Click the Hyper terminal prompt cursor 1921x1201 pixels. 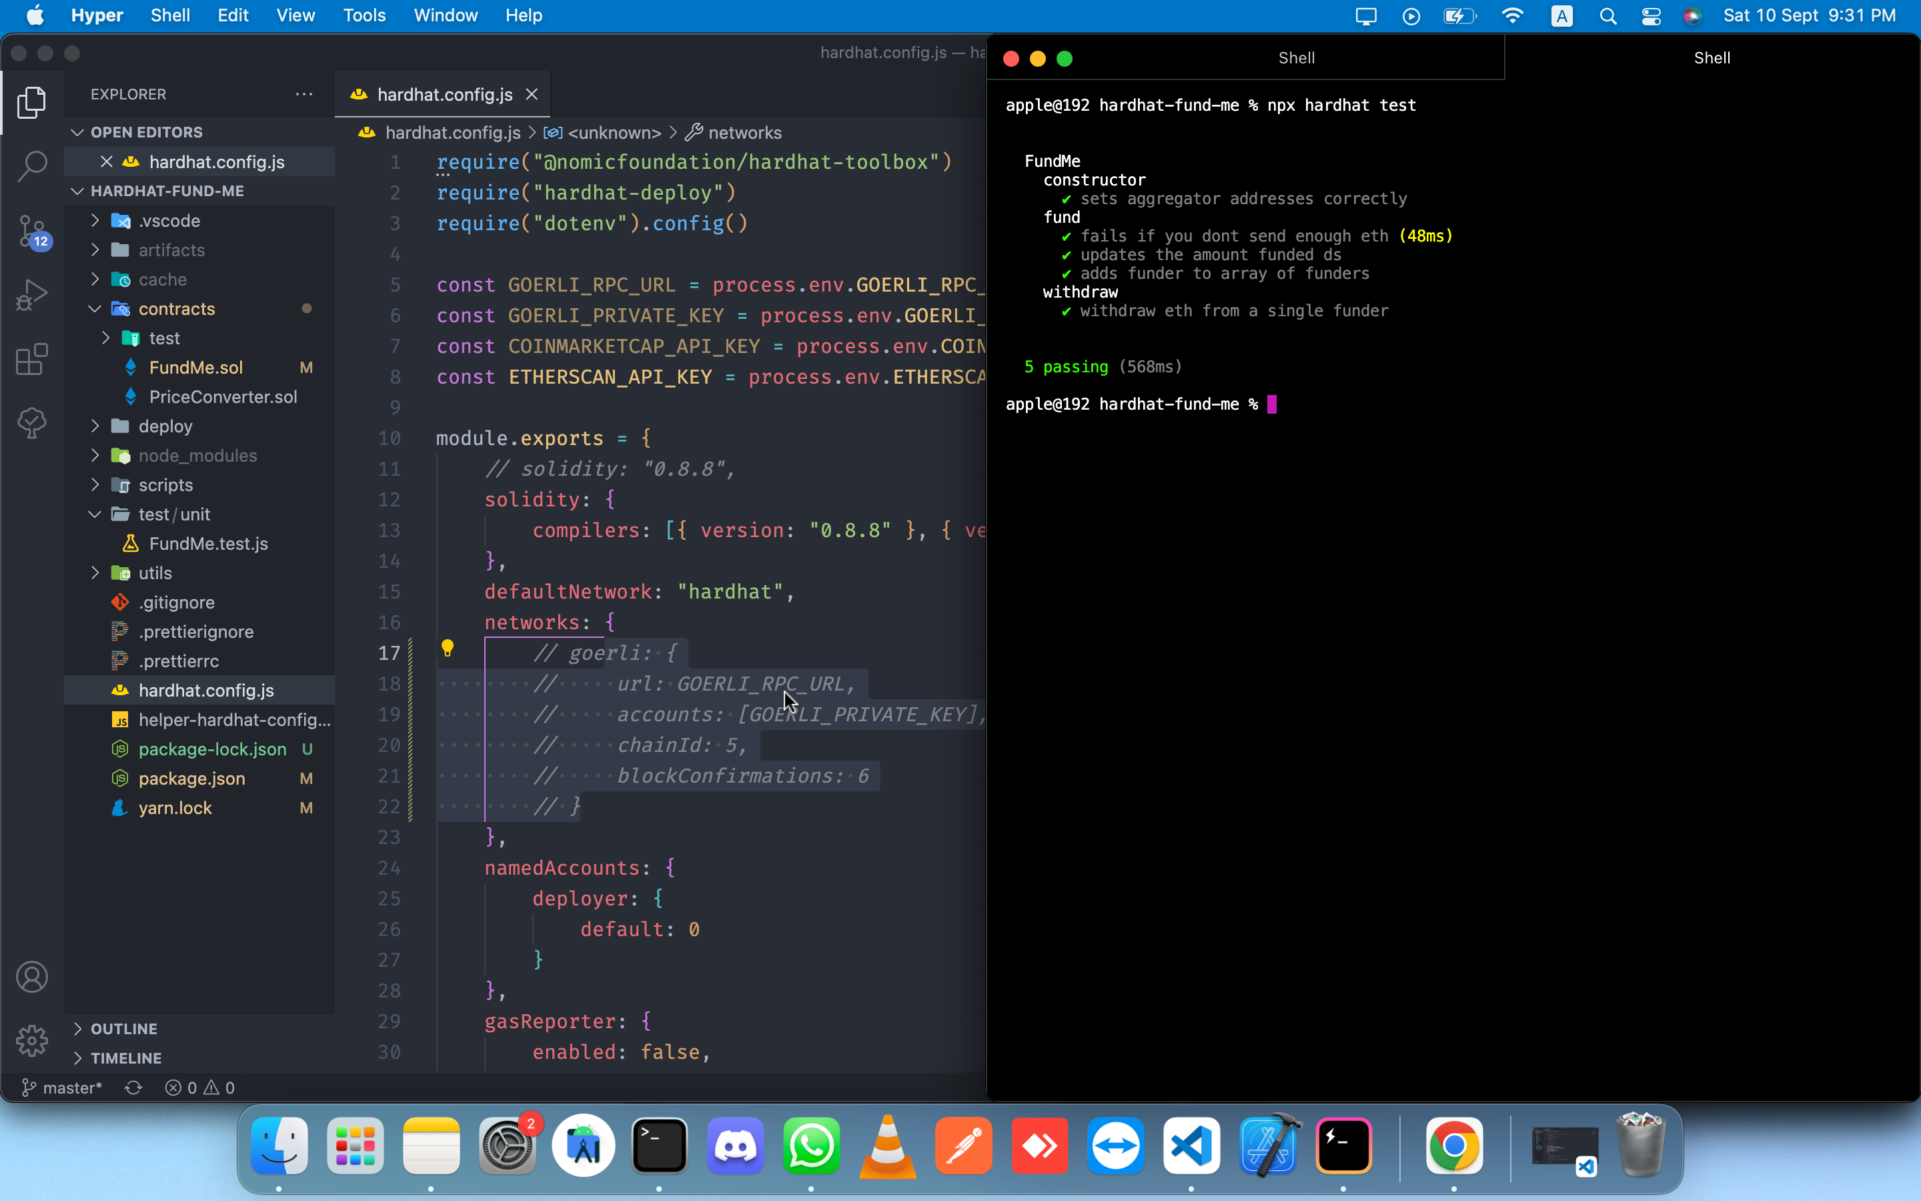coord(1272,404)
